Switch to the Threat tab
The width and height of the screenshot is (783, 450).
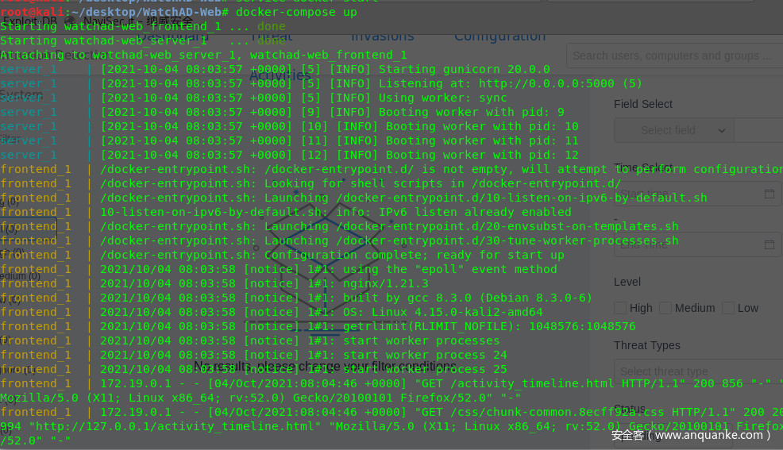pos(271,36)
